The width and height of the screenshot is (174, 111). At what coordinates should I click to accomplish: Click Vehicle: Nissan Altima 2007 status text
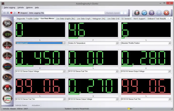[x=15, y=109]
